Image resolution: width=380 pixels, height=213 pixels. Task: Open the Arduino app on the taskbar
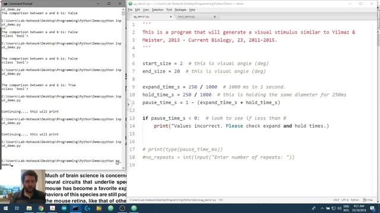[x=64, y=208]
